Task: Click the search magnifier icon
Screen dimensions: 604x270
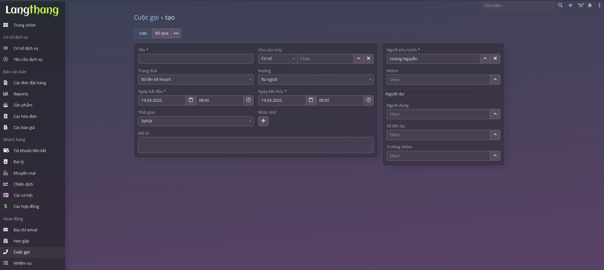Action: (560, 5)
